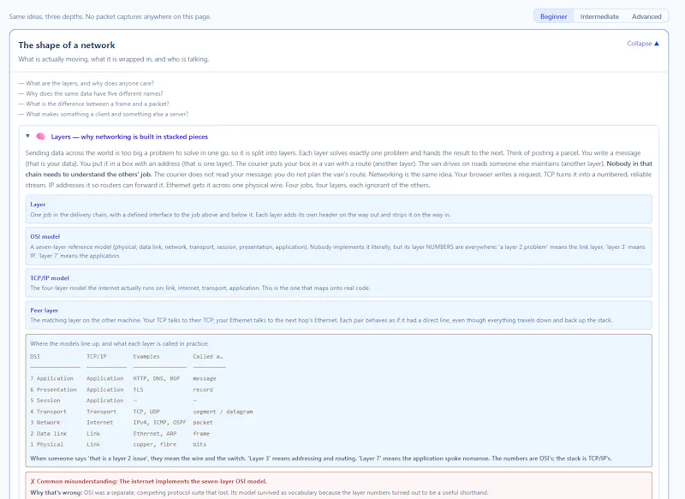Click the 'Peer layer' definition title
This screenshot has height=499, width=685.
pos(45,311)
